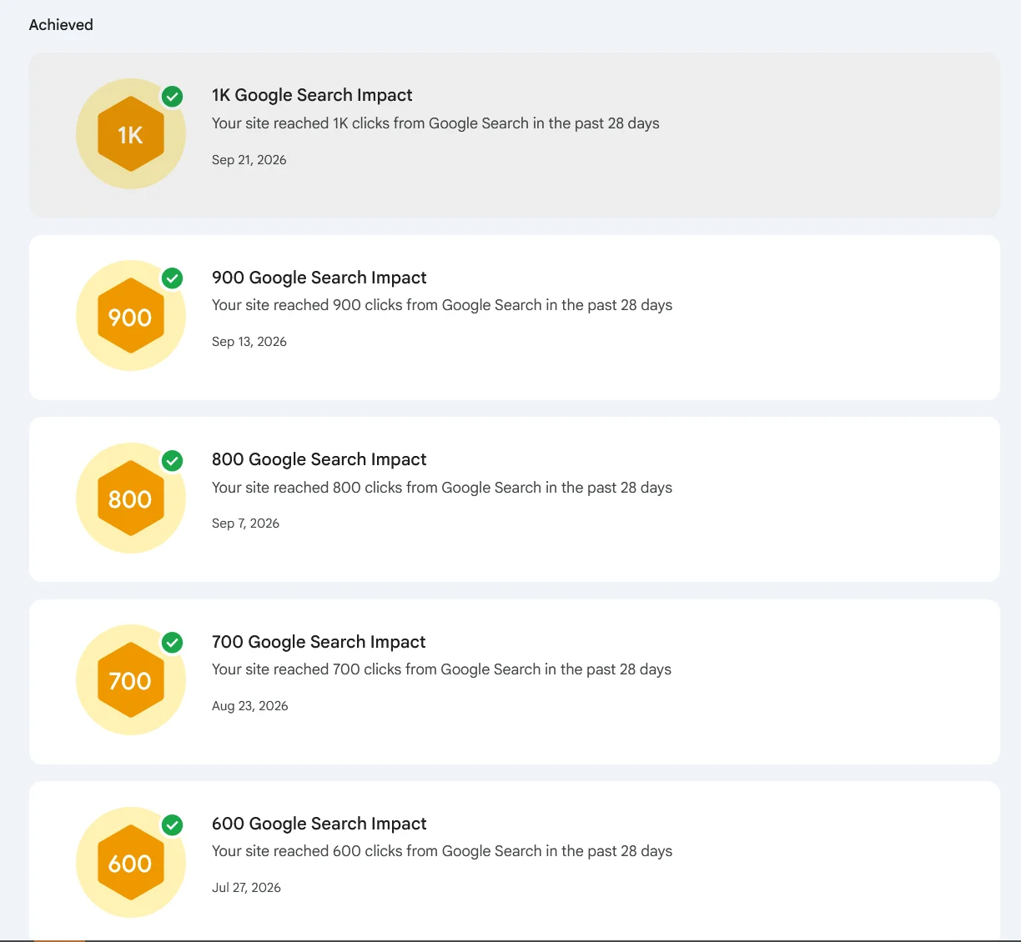Click the date Sep 21, 2026

[x=249, y=160]
